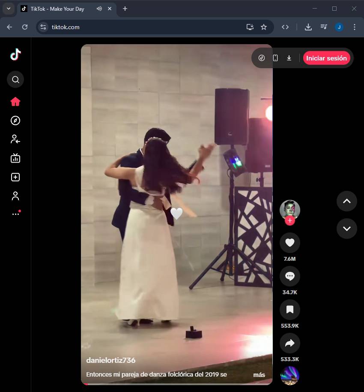Open the comments bubble with 34.7K
Viewport: 364px width, 392px height.
click(x=290, y=276)
